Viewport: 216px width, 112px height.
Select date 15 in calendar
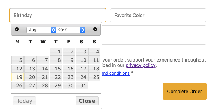56,68
